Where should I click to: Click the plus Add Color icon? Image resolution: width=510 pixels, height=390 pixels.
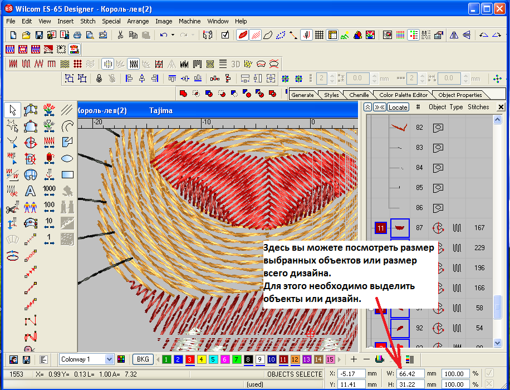point(354,359)
